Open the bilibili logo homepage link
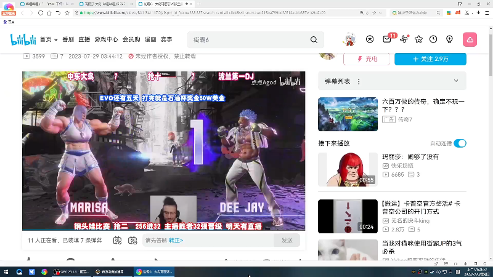The image size is (493, 277). (23, 39)
